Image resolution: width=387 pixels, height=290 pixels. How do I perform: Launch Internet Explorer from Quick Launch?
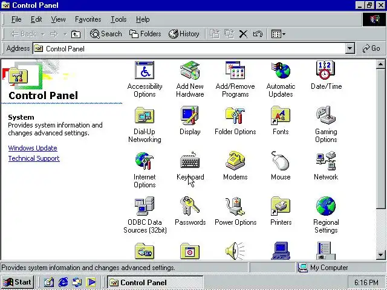coord(63,282)
